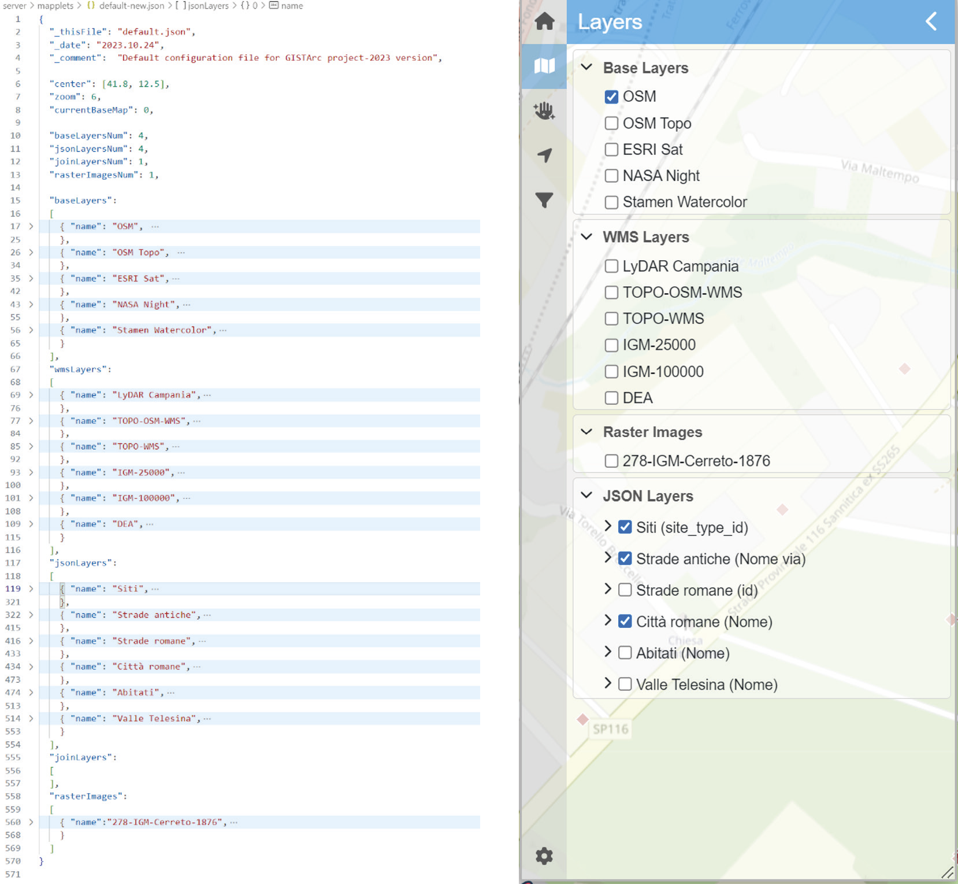Unfold the "LyDAR Campania" code block
This screenshot has width=958, height=884.
[x=31, y=395]
